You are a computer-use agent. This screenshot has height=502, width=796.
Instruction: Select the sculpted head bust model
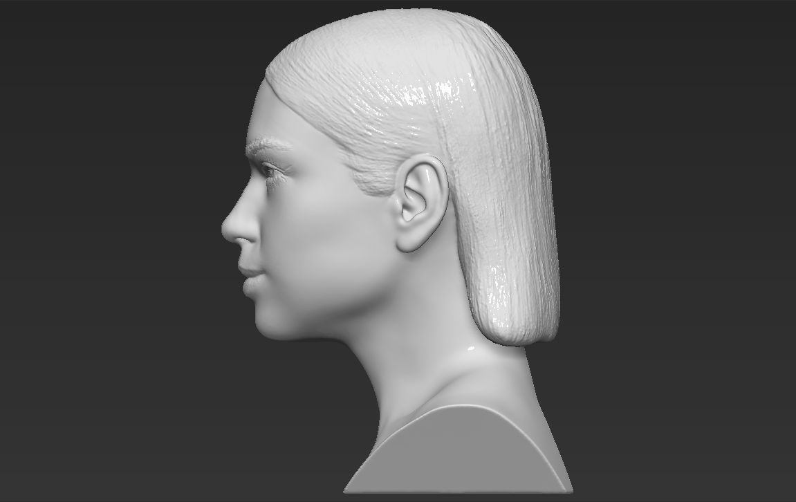(396, 251)
